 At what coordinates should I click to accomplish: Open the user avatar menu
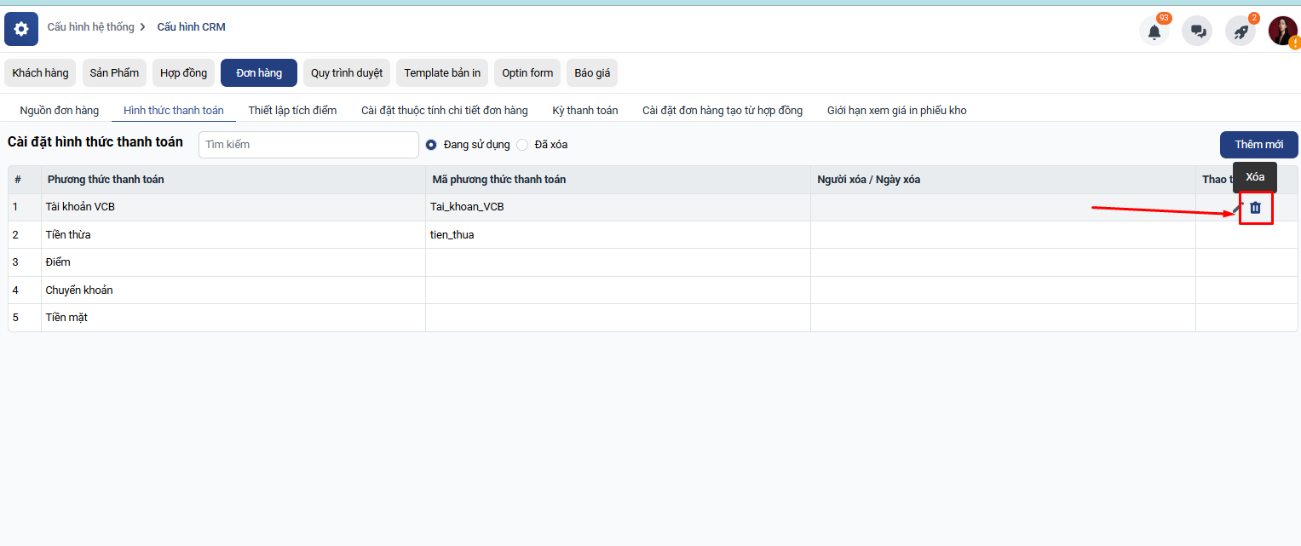(x=1283, y=31)
